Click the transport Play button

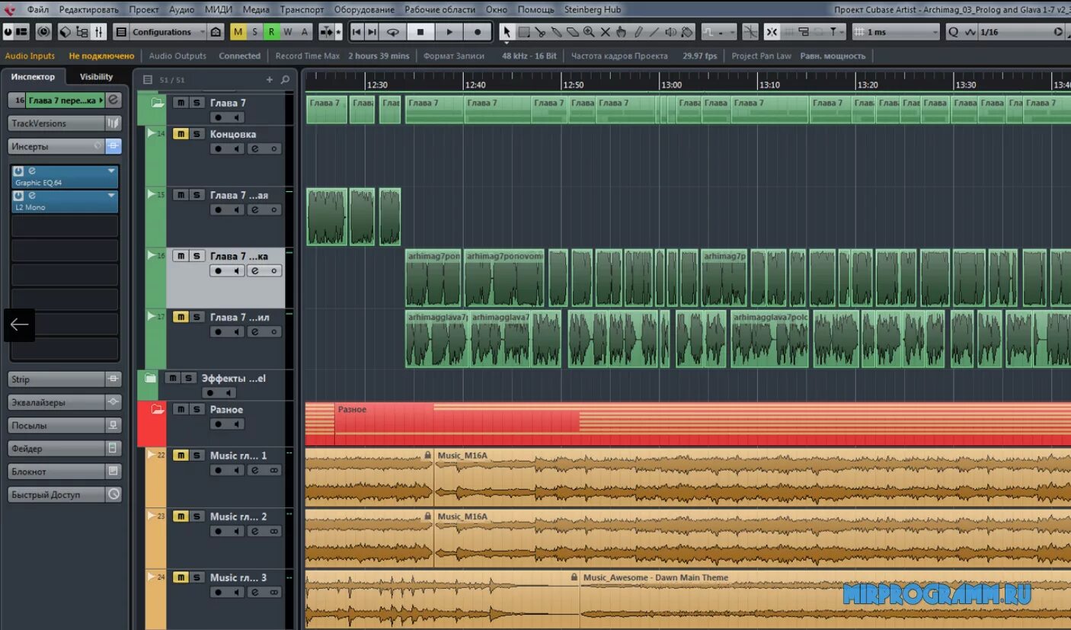pyautogui.click(x=449, y=32)
